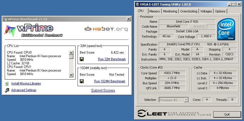The width and height of the screenshot is (244, 121).
Task: Click the EVGA E-LEET title bar icon
Action: [137, 4]
